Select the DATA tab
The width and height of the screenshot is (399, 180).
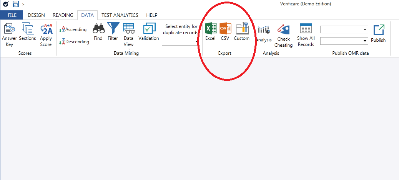pos(88,15)
